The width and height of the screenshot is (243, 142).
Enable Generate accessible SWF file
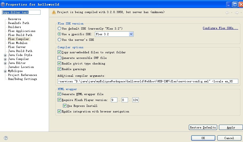(59, 58)
